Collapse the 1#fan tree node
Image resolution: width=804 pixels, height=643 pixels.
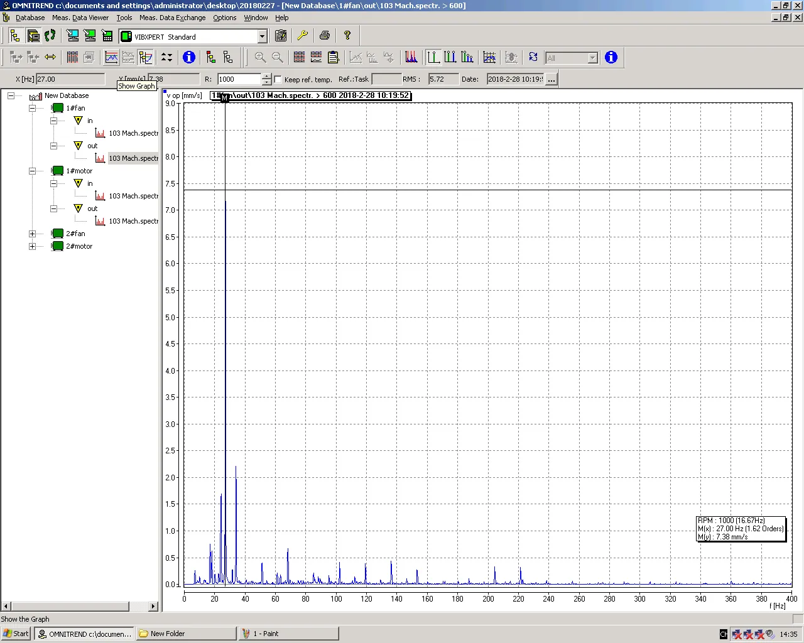point(32,108)
